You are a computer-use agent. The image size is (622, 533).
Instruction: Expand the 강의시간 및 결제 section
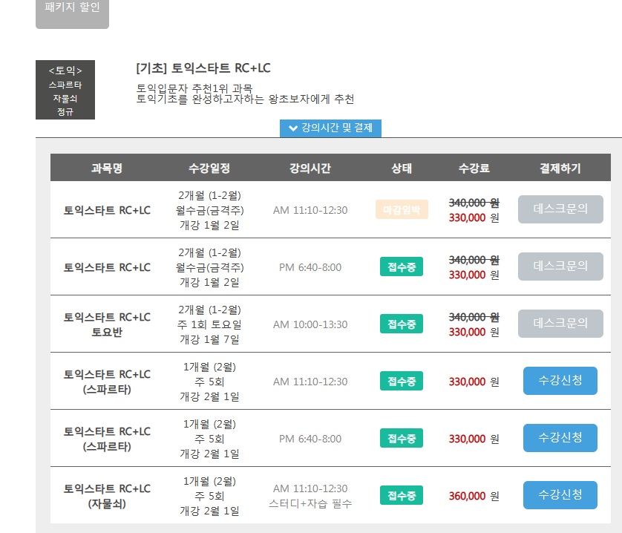pyautogui.click(x=330, y=128)
